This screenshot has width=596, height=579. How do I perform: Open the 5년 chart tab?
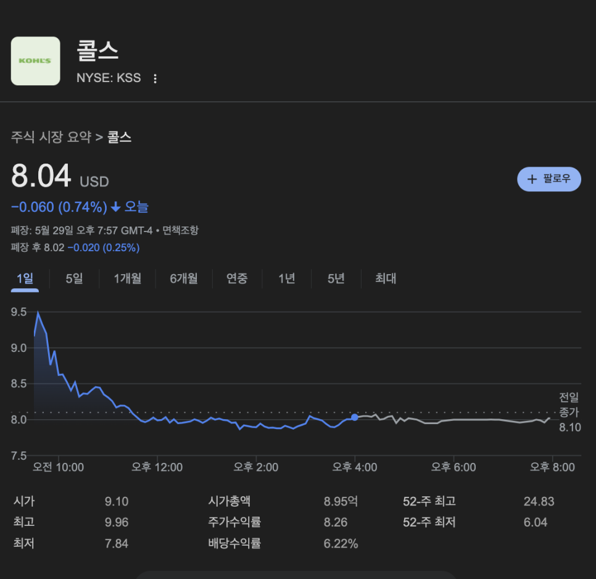[x=336, y=278]
